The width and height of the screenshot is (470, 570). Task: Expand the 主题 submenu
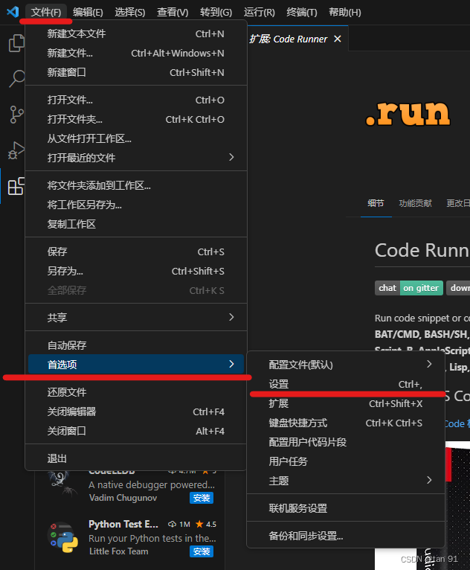click(346, 481)
